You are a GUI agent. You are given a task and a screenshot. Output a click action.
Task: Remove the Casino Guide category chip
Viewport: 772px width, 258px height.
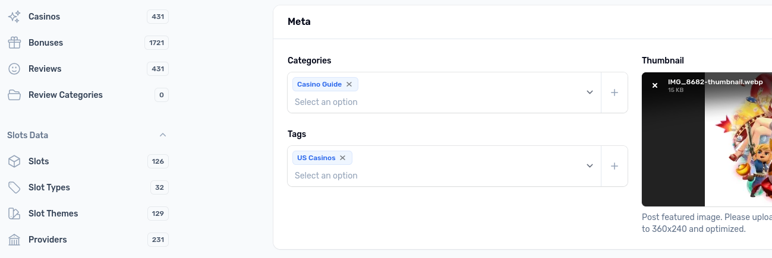[349, 84]
